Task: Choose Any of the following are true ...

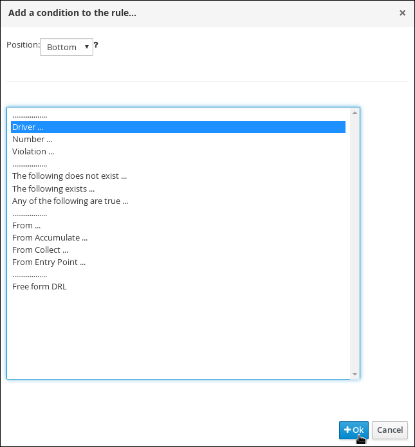Action: (70, 201)
